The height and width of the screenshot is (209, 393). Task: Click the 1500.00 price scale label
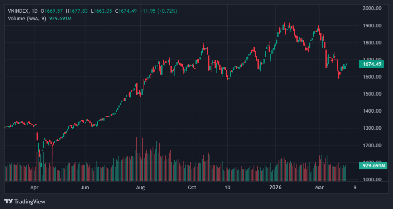pyautogui.click(x=372, y=94)
